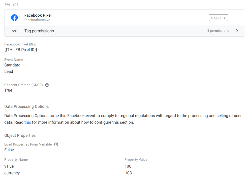Open the Gallery badge button
Screen dimensions: 248x179
[218, 18]
